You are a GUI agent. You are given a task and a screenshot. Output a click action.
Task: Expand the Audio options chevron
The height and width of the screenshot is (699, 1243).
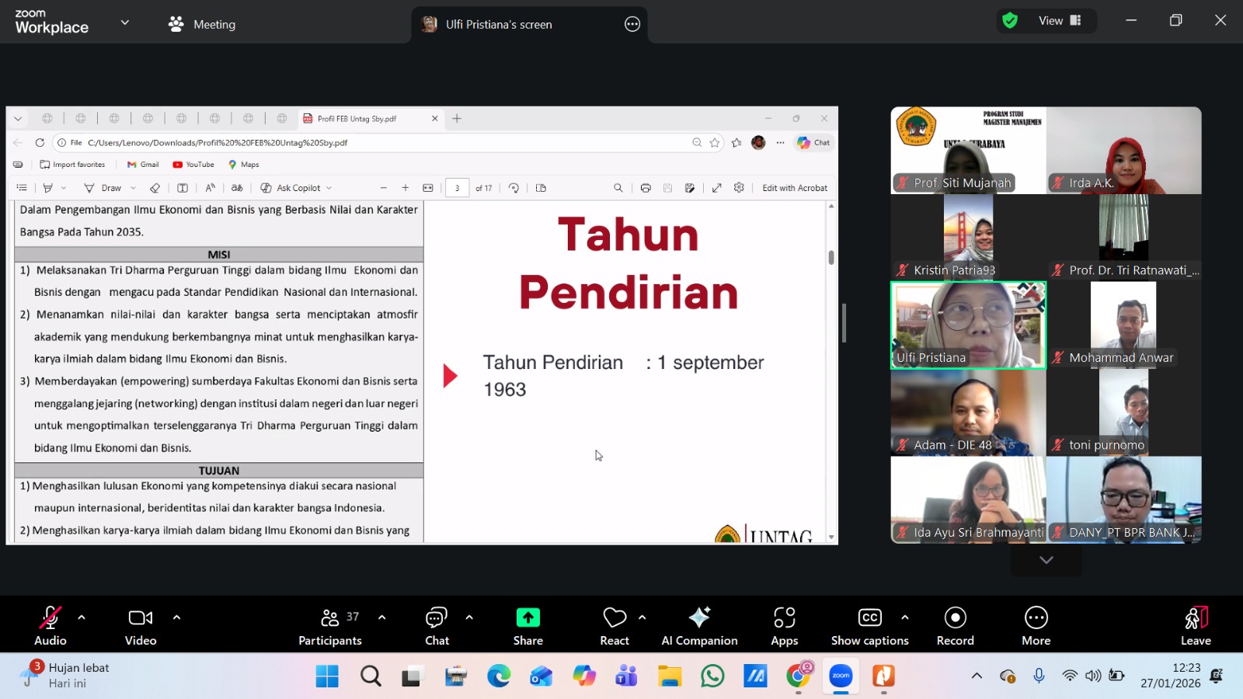click(82, 617)
